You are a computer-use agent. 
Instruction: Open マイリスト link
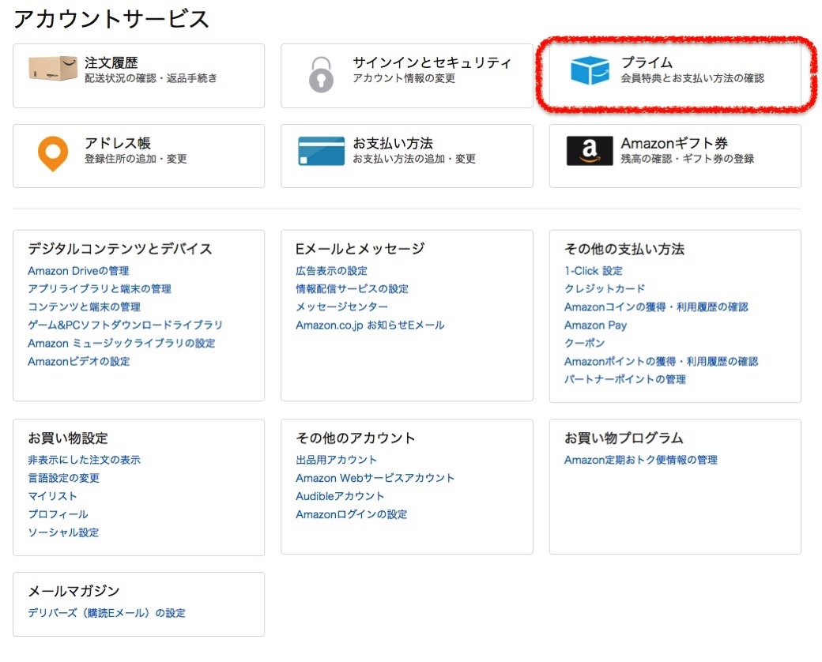point(52,496)
